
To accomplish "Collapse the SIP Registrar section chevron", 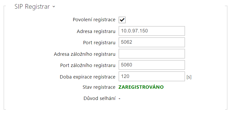I will coord(54,7).
